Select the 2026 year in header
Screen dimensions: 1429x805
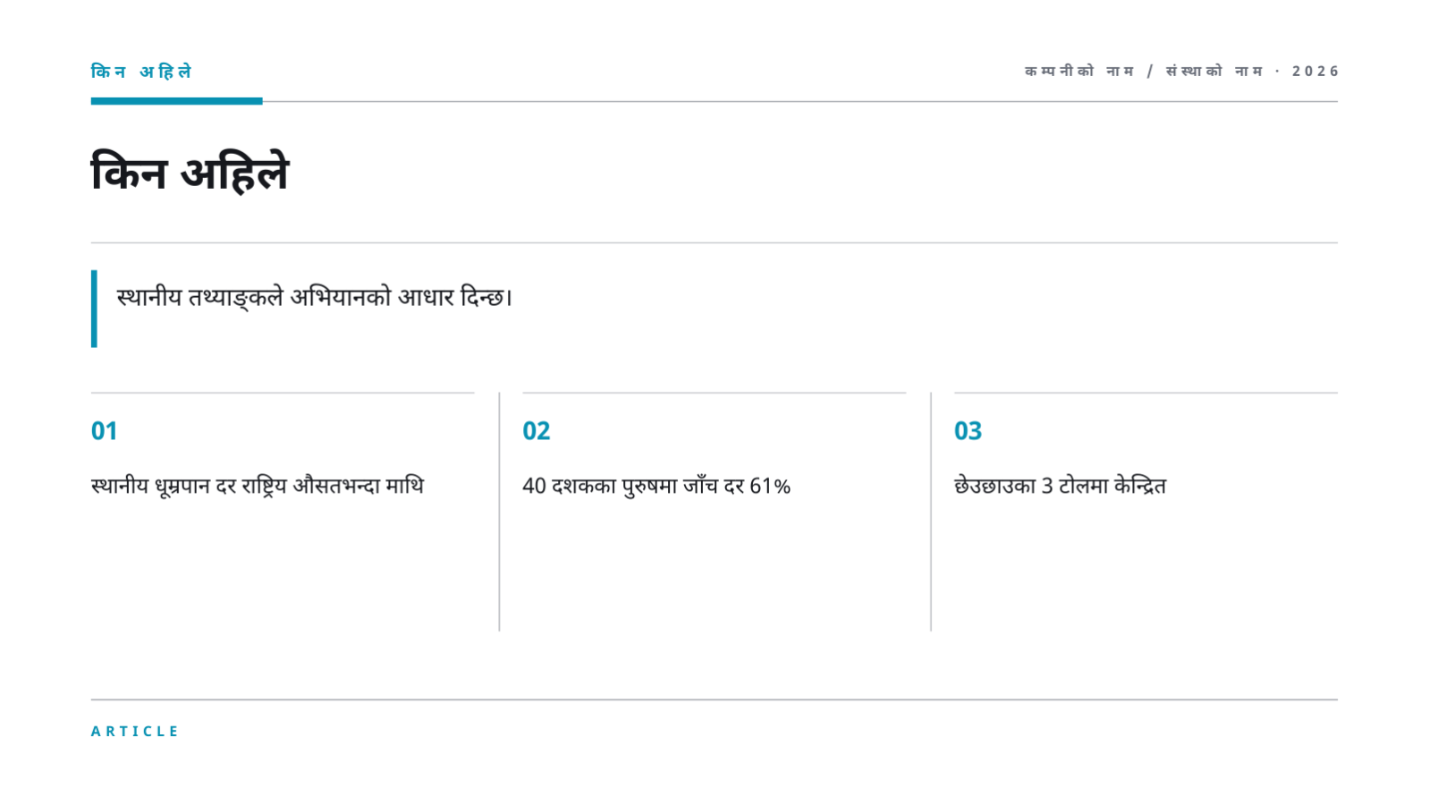pyautogui.click(x=1315, y=71)
